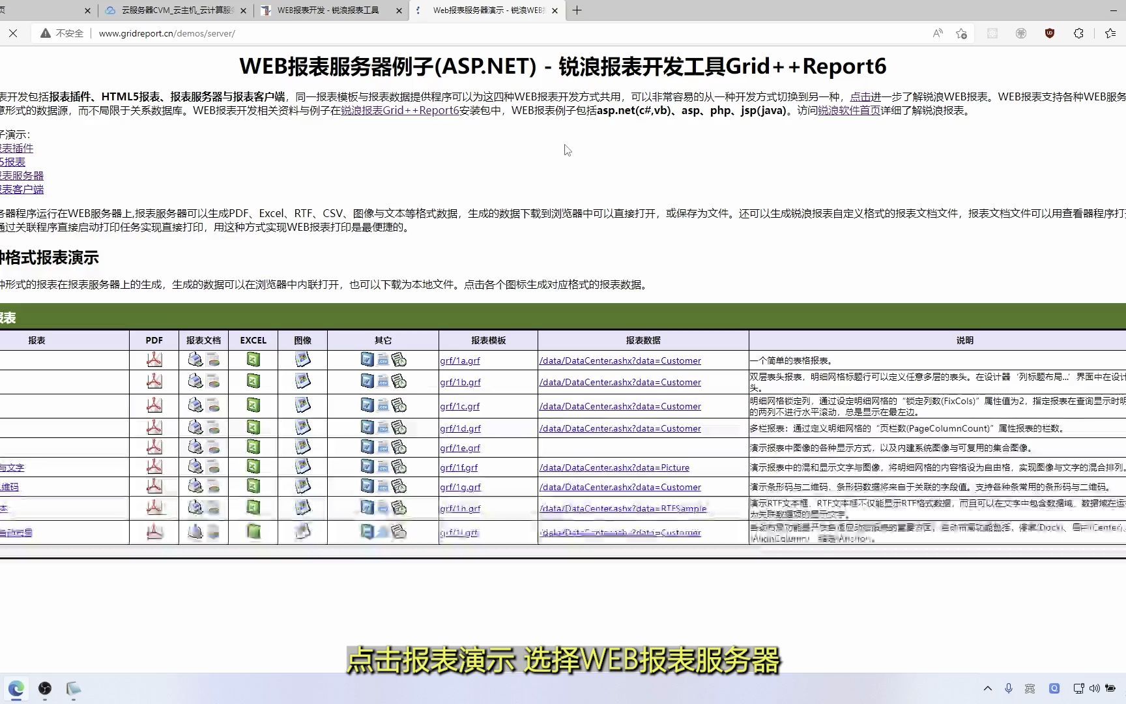Click printer icon in grf/1a.grf row
Viewport: 1126px width, 704px height.
195,360
